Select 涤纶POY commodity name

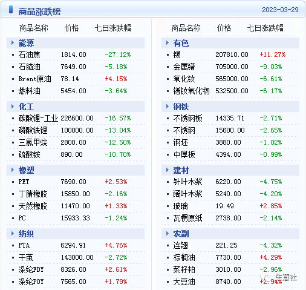tap(31, 282)
